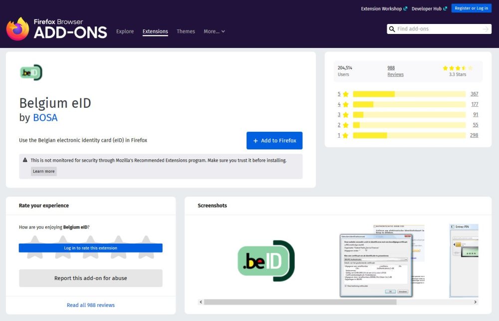
Task: Click the Find add-ons search field
Action: coord(439,29)
